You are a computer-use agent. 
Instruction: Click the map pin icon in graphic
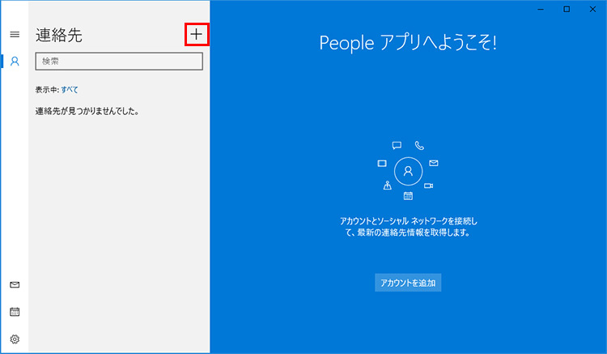(388, 186)
